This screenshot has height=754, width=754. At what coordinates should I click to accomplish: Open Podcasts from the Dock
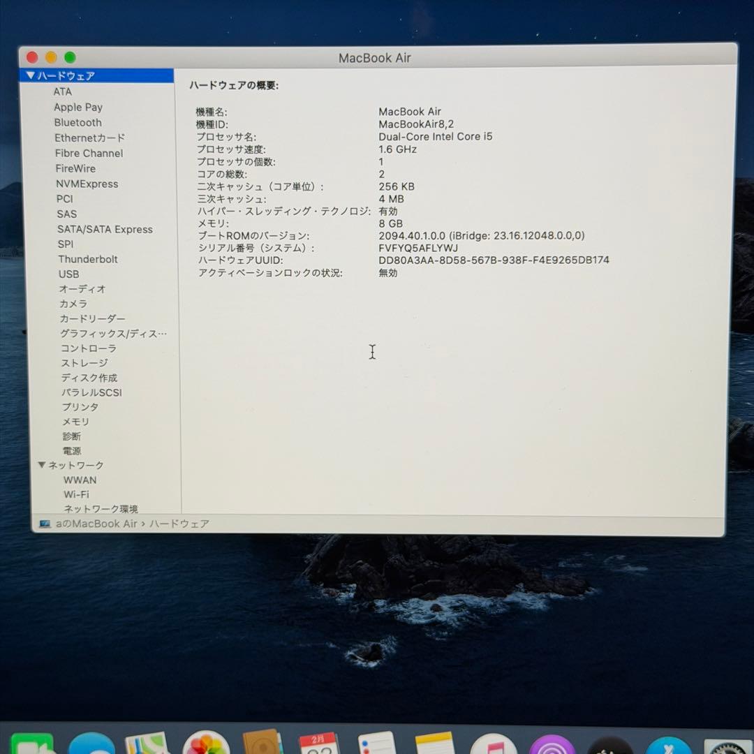coord(552,745)
